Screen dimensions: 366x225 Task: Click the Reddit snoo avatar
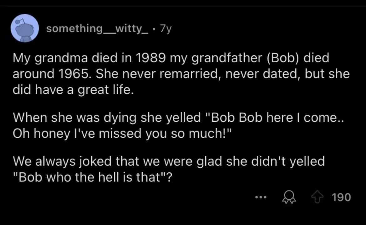point(25,28)
